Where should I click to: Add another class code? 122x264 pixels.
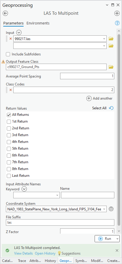(x=99, y=98)
